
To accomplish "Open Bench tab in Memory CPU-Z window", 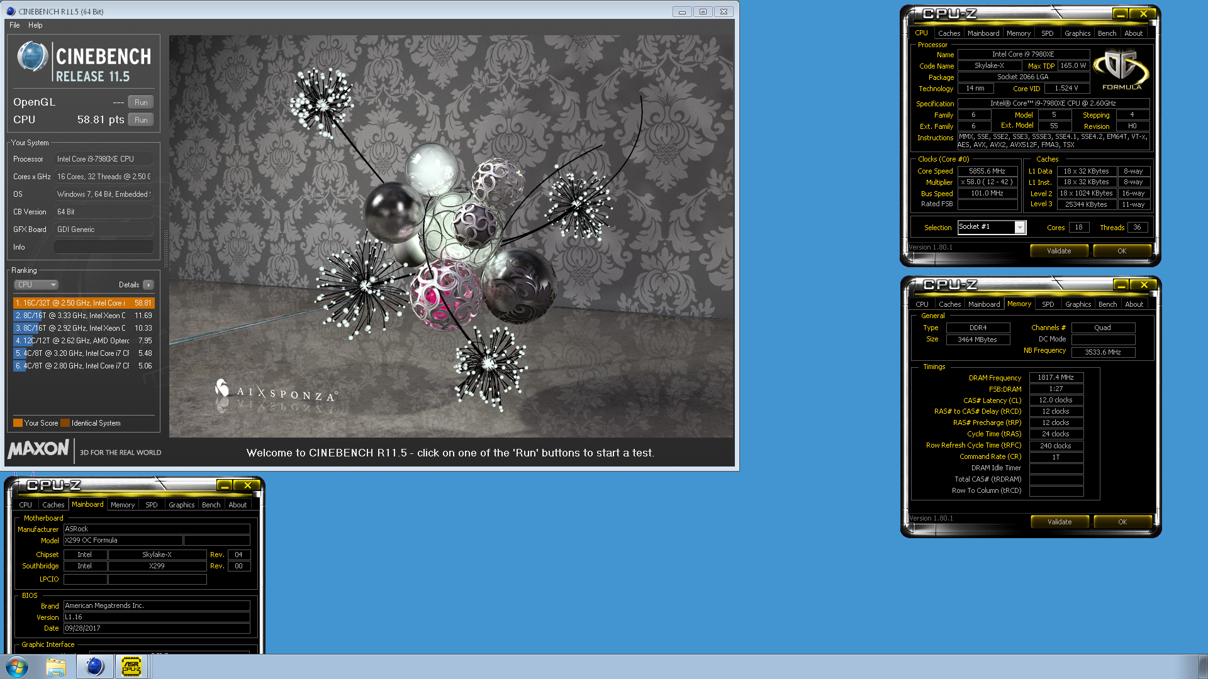I will coord(1108,304).
